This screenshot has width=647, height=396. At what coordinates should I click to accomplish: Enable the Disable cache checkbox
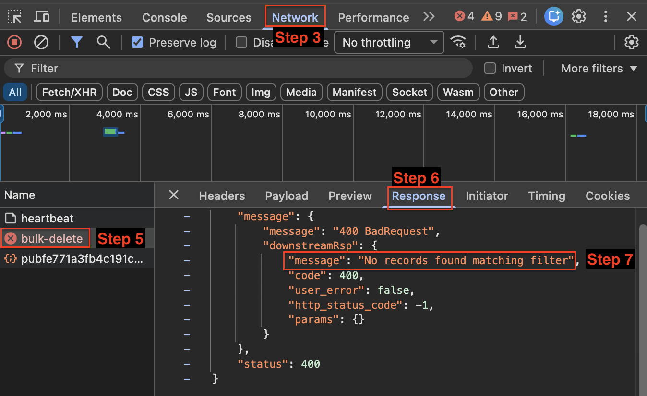coord(241,42)
